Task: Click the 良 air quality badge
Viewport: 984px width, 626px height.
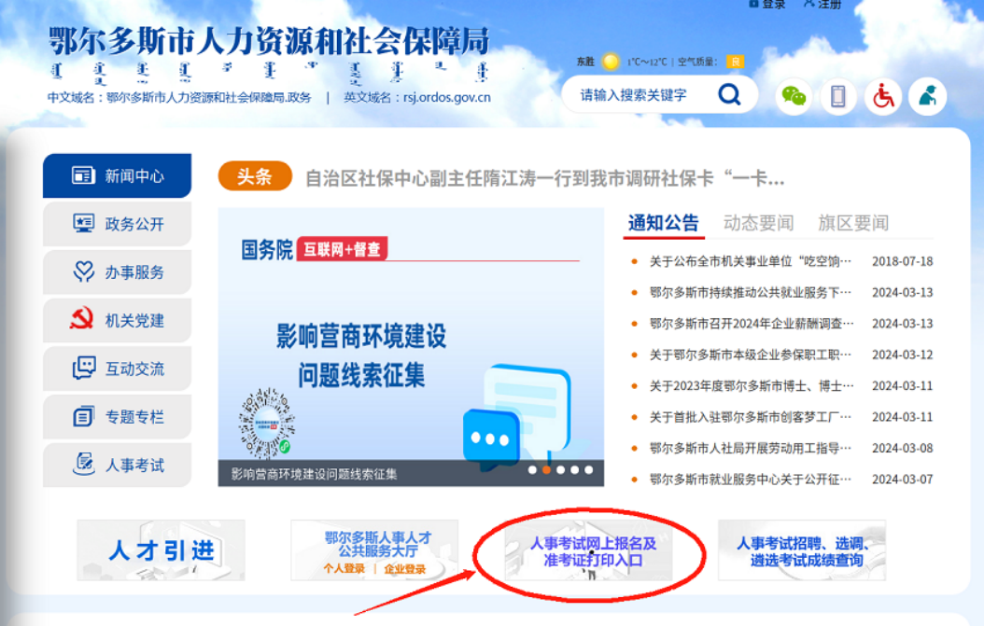Action: [735, 62]
